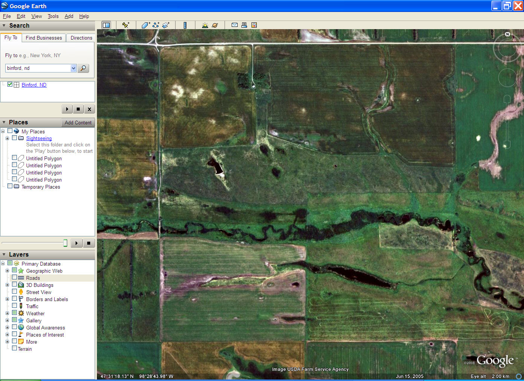Click the Places tour opacity slider handle
The width and height of the screenshot is (524, 381).
pyautogui.click(x=65, y=243)
